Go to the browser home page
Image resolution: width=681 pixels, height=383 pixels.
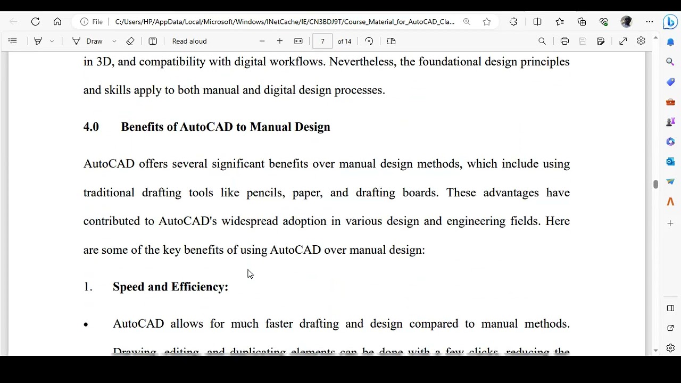point(57,22)
